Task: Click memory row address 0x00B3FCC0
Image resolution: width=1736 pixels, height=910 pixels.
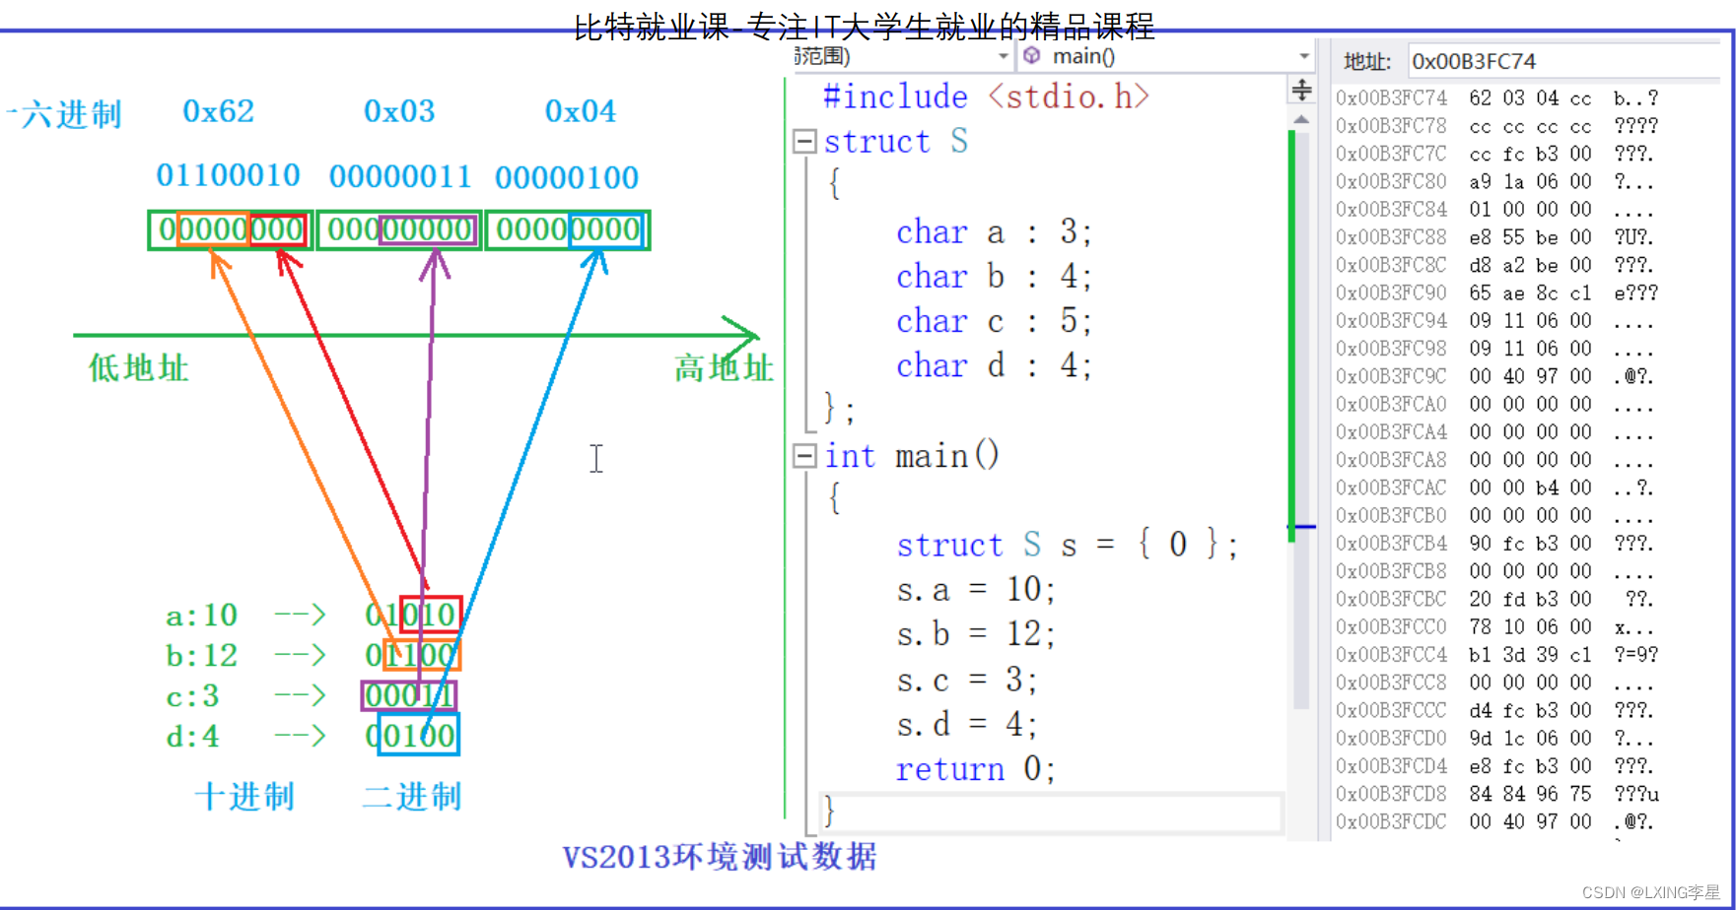Action: click(1391, 626)
